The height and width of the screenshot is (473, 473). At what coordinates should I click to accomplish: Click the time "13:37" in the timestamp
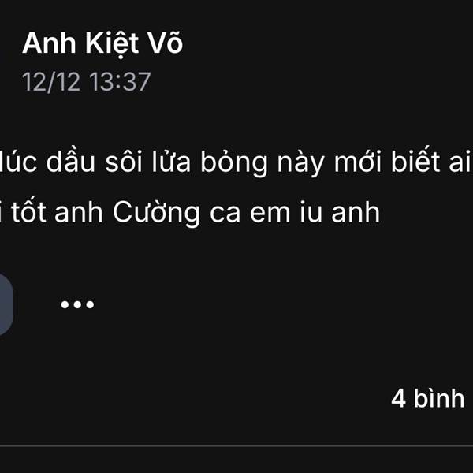120,81
